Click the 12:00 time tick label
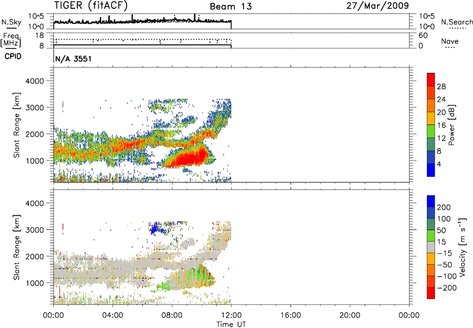The height and width of the screenshot is (328, 473). pos(231,316)
